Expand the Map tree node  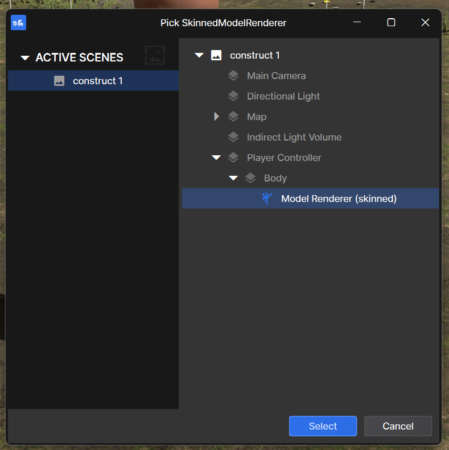(216, 117)
